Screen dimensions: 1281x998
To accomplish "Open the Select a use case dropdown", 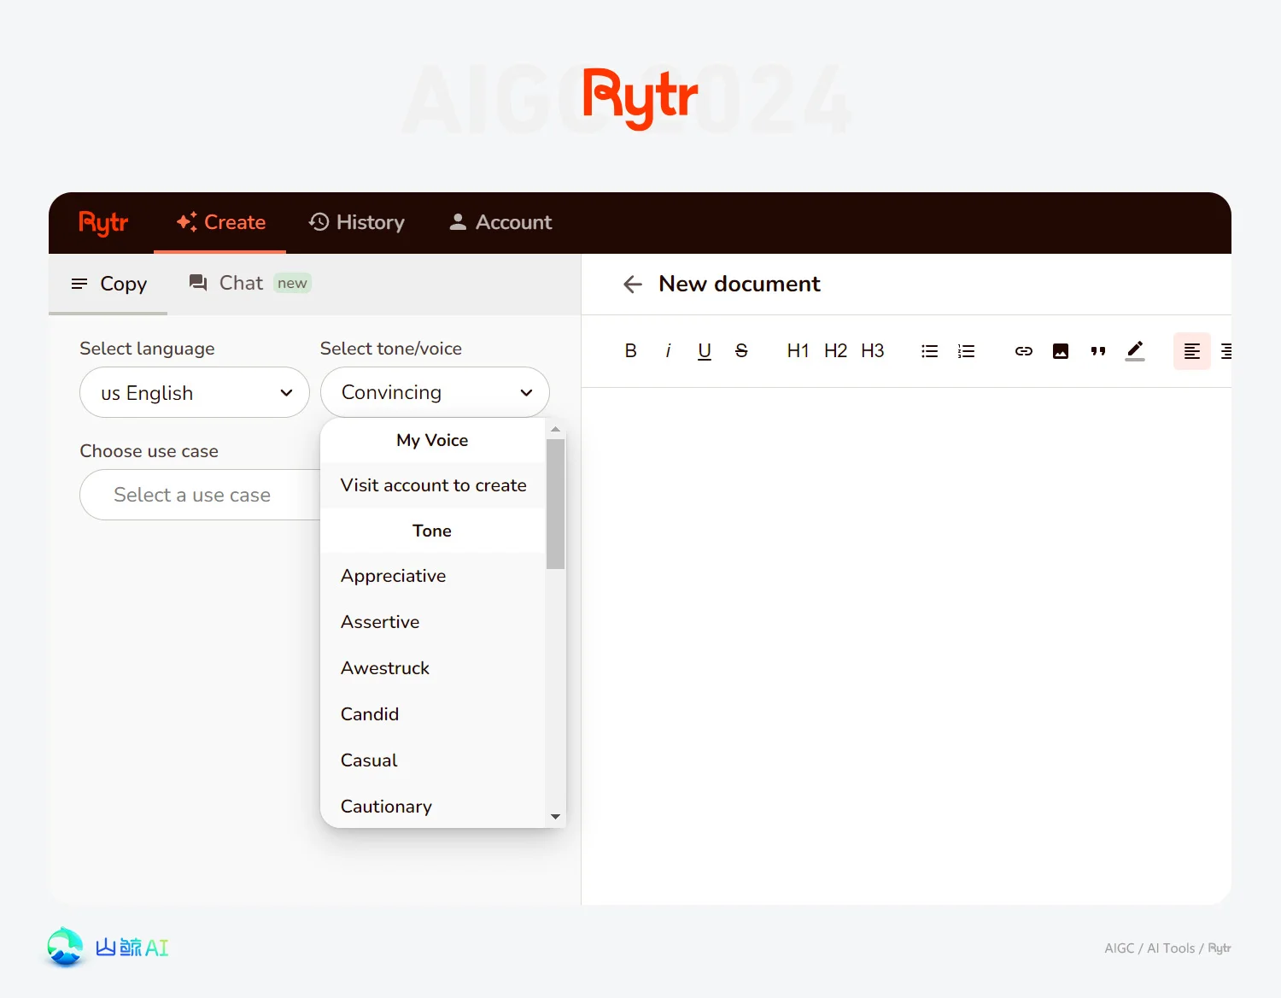I will coord(200,495).
